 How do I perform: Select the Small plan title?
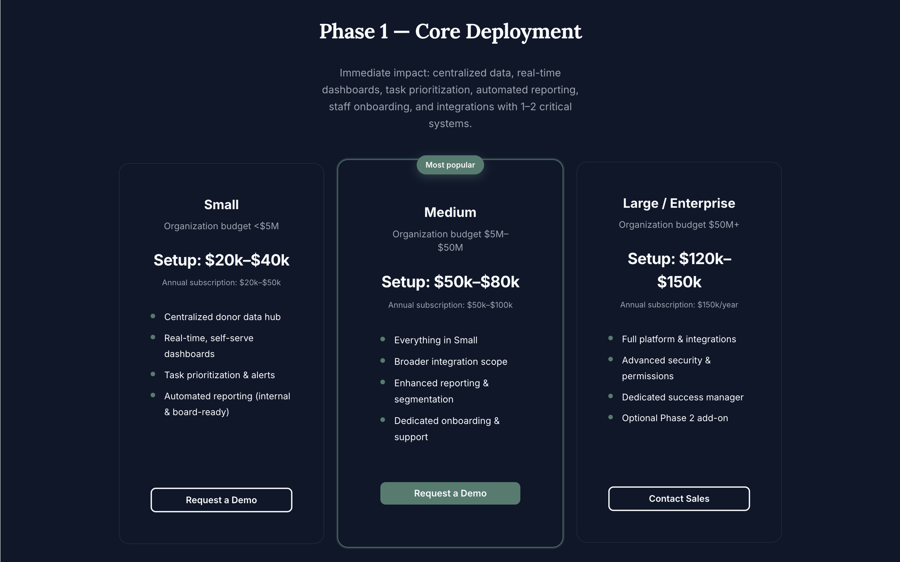pos(221,205)
